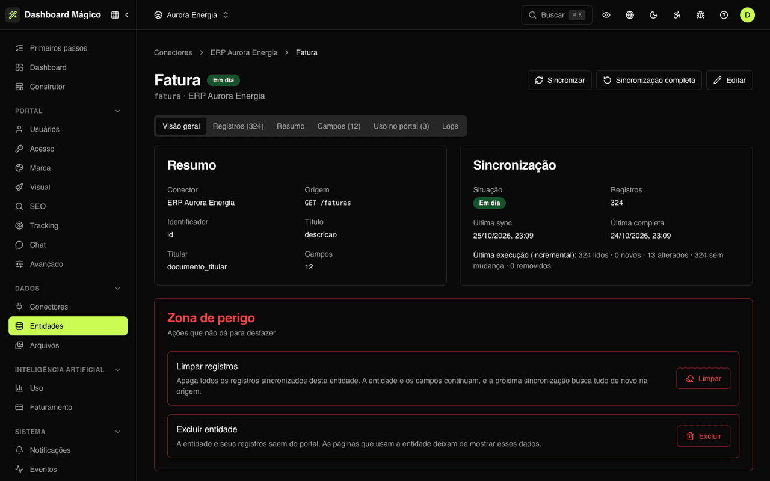Click the Sincronizar button

560,80
